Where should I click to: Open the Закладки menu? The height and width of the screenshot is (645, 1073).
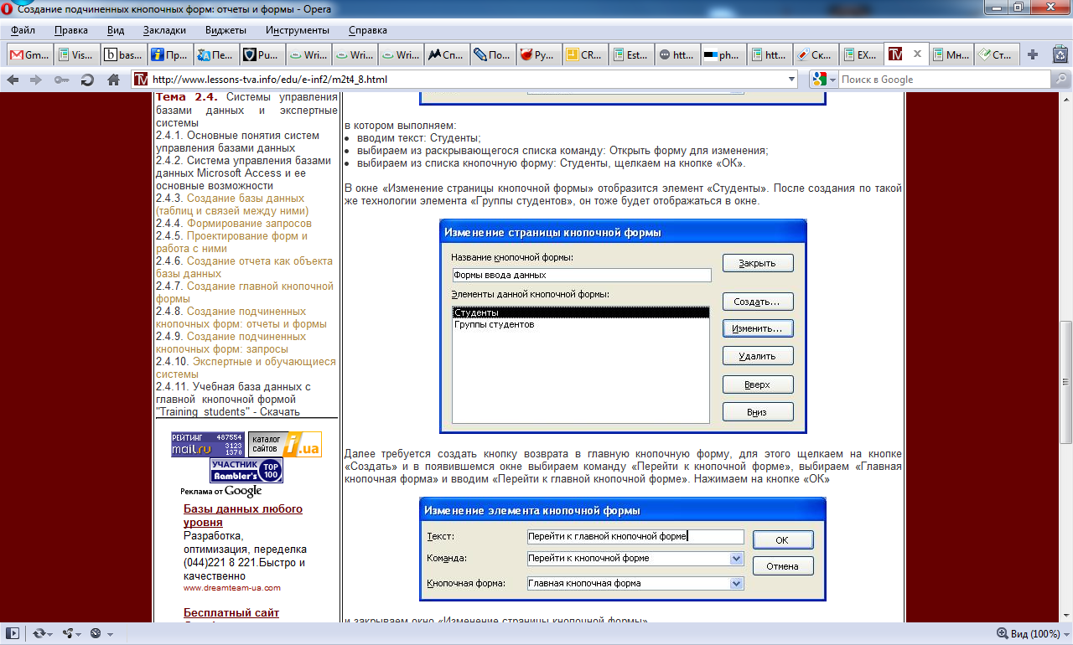tap(164, 30)
